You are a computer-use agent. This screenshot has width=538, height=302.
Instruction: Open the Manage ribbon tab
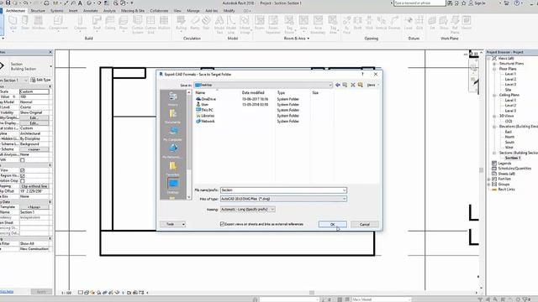point(193,11)
